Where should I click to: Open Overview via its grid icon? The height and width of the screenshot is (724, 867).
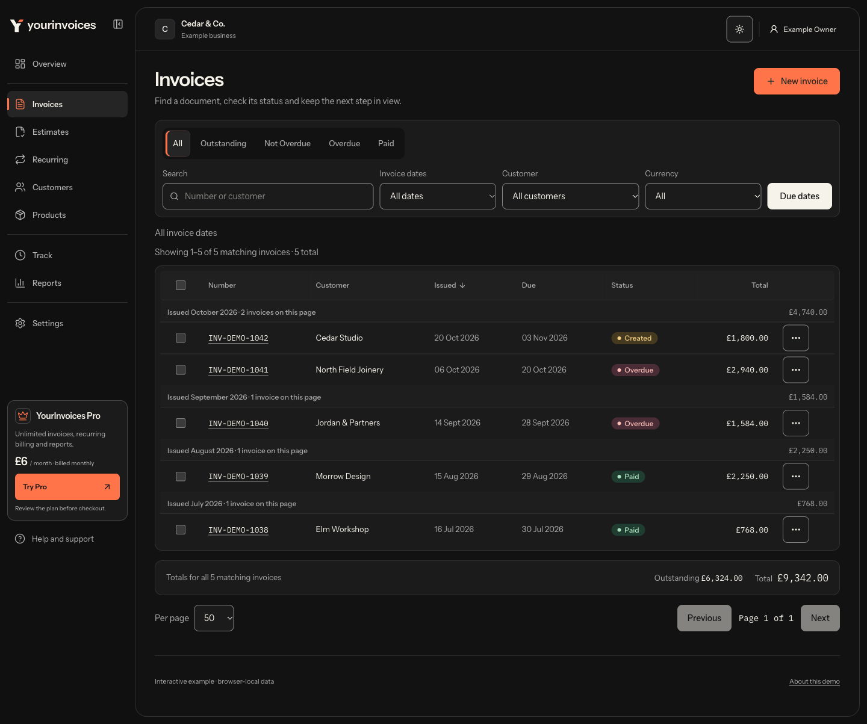click(x=20, y=64)
